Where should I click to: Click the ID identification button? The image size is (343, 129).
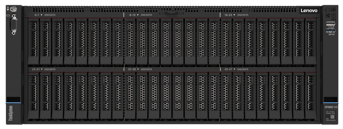(334, 10)
